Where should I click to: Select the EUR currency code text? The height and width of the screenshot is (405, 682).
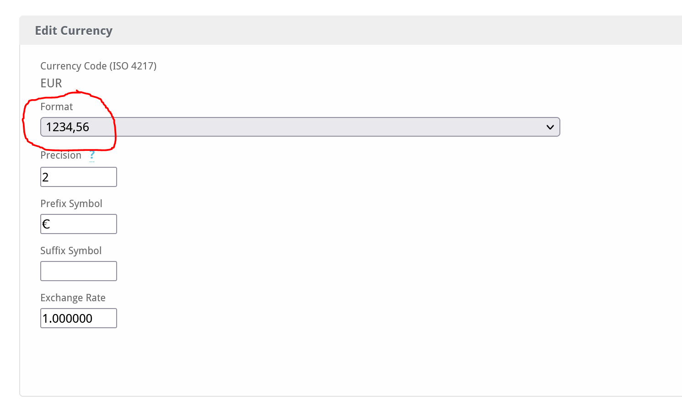tap(51, 83)
